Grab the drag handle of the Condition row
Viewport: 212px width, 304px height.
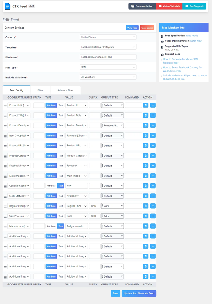(x=5, y=186)
